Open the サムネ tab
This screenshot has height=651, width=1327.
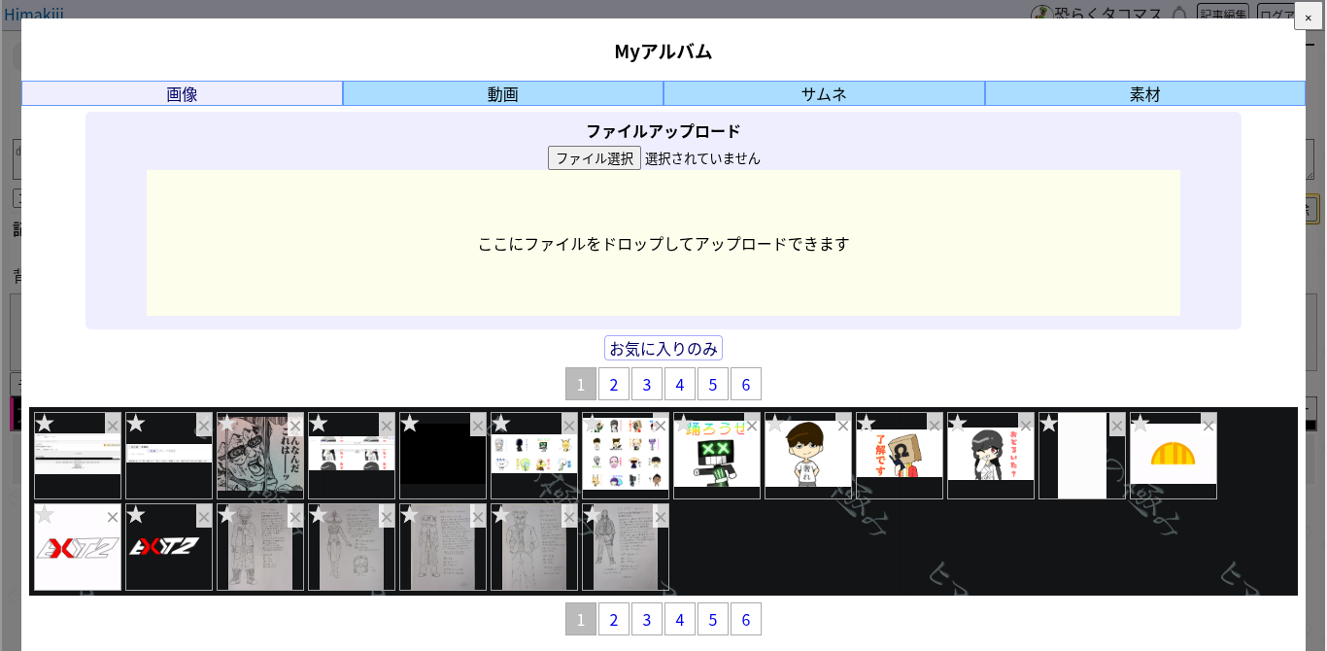click(824, 94)
